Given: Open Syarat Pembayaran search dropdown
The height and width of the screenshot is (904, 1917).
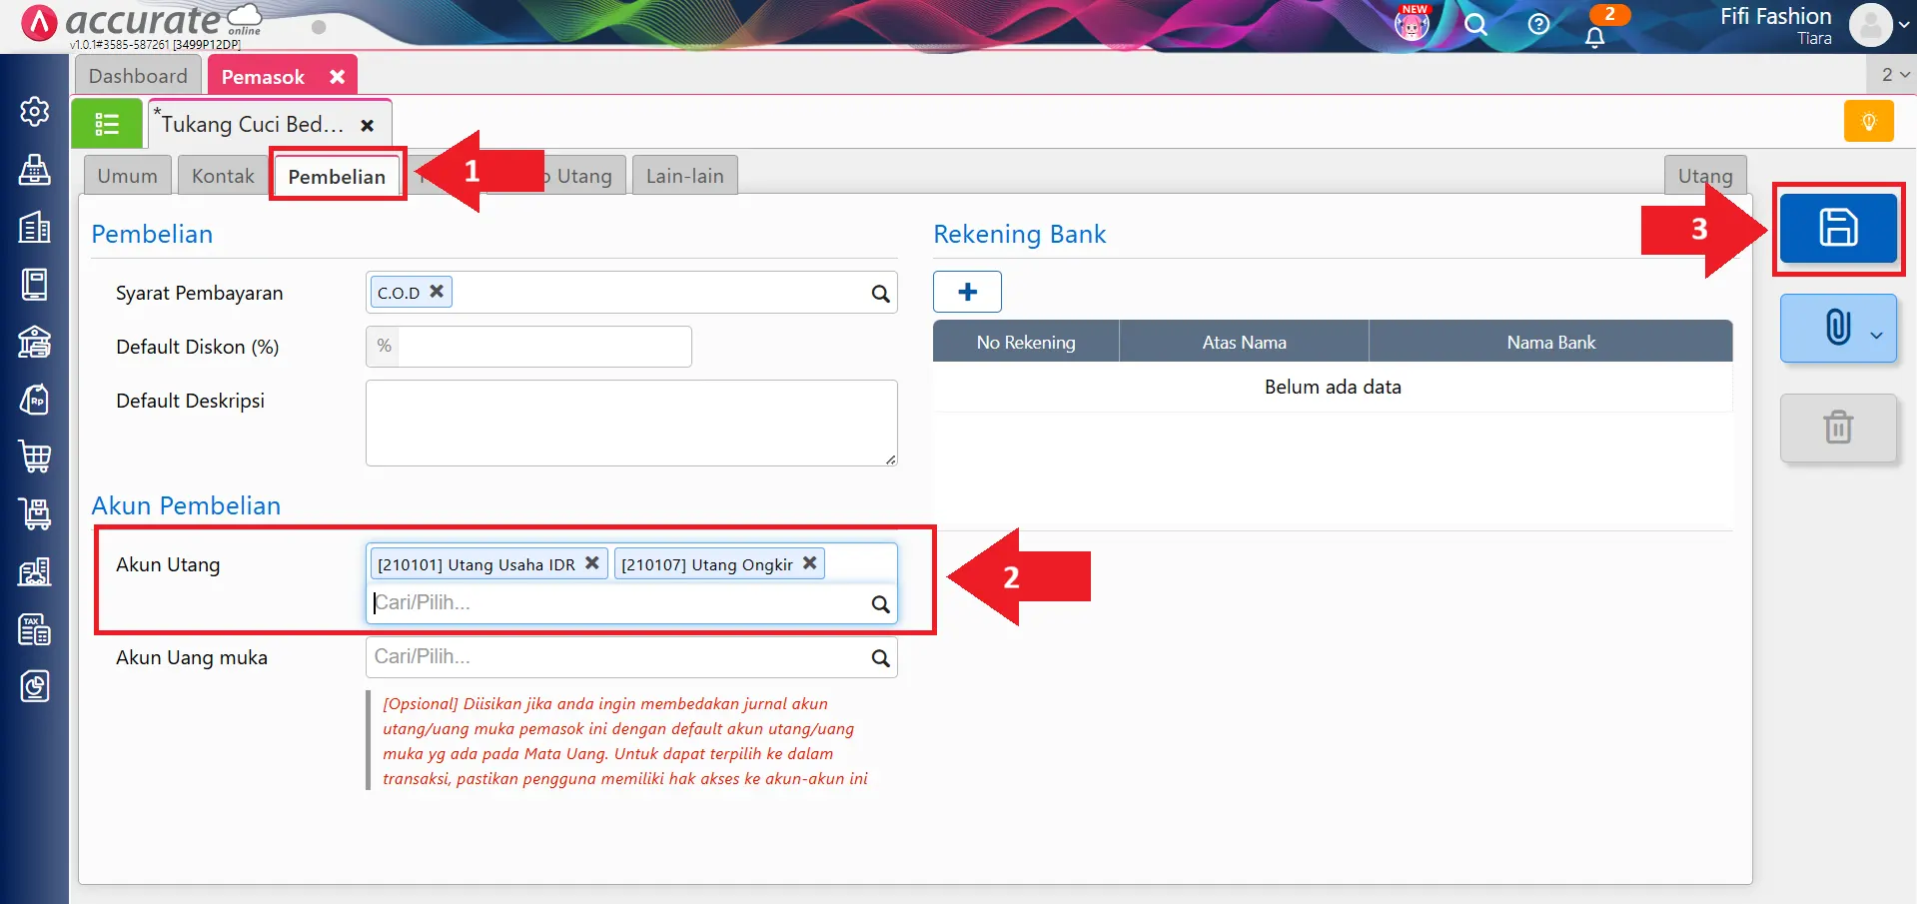Looking at the screenshot, I should 880,294.
